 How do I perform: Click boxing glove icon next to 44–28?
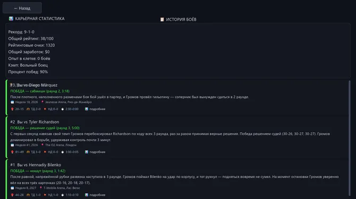(12, 195)
